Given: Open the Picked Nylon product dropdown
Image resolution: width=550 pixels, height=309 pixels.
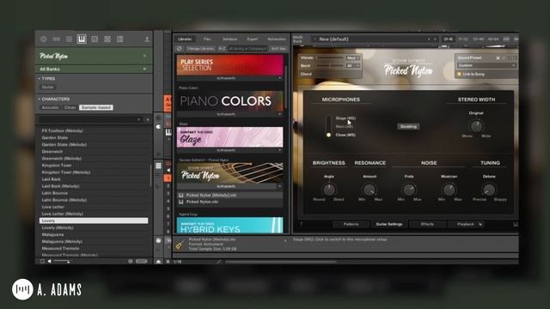Looking at the screenshot, I should point(144,56).
